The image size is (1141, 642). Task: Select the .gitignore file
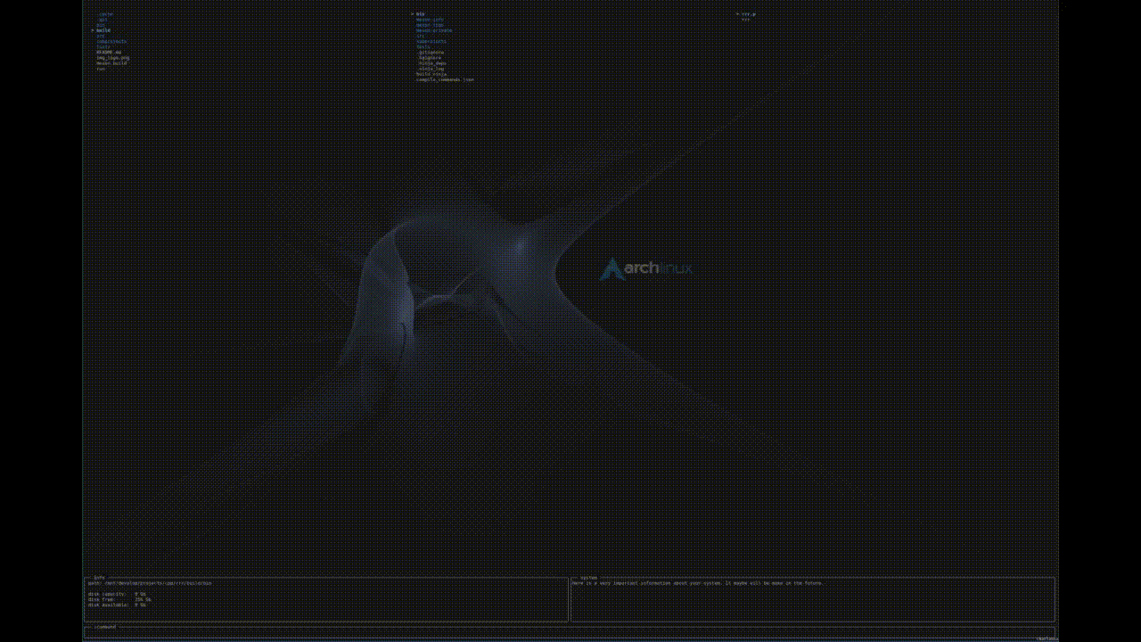tap(431, 52)
